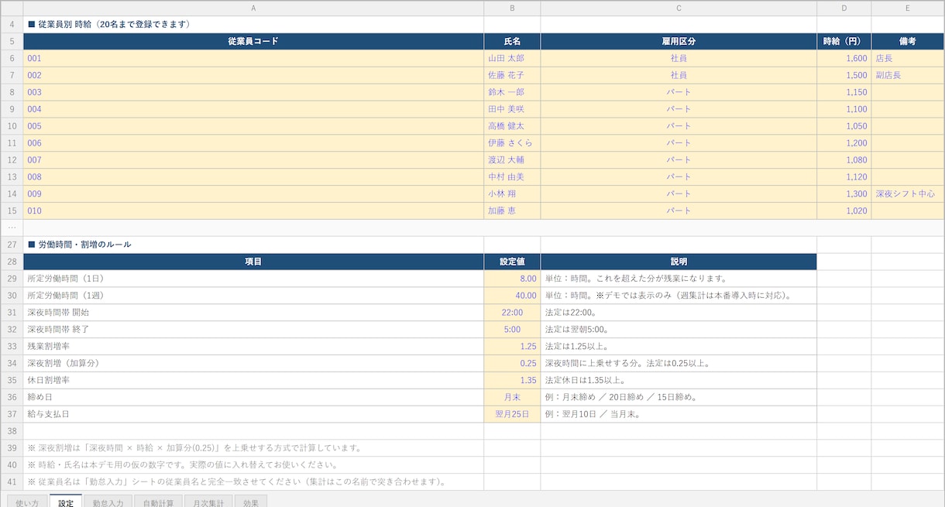The width and height of the screenshot is (945, 507).
Task: Click the 所定労働時間（1日）label cell
Action: point(253,279)
